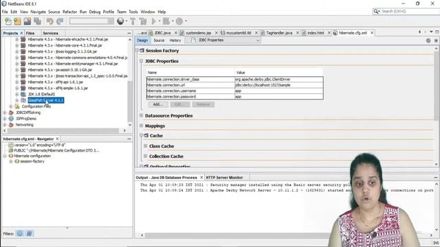Image resolution: width=440 pixels, height=247 pixels.
Task: Click the New Project toolbar icon
Action: coord(17,21)
